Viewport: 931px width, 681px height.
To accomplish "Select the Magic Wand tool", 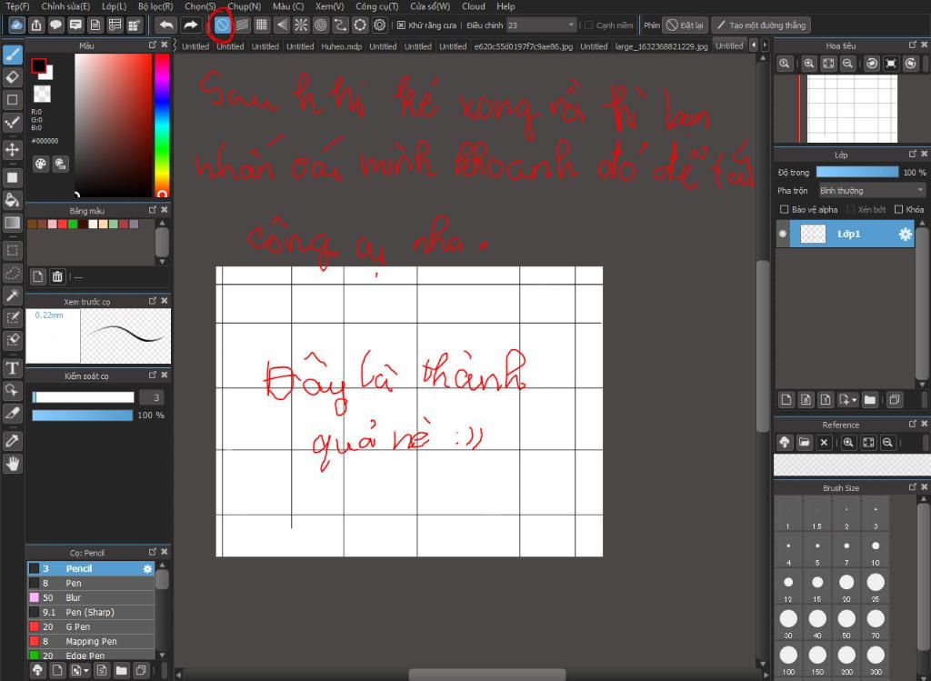I will click(13, 295).
